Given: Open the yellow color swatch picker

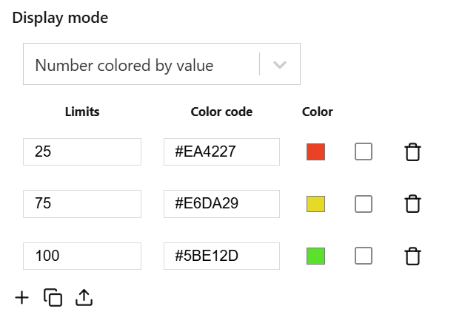Looking at the screenshot, I should tap(315, 204).
